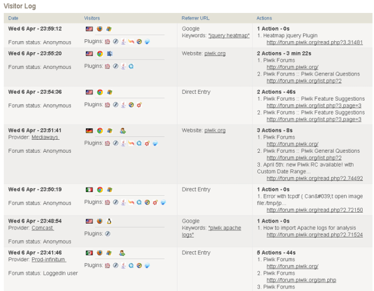The height and width of the screenshot is (291, 374).
Task: Click Chrome browser icon in 23:54:36 visit
Action: coord(99,92)
